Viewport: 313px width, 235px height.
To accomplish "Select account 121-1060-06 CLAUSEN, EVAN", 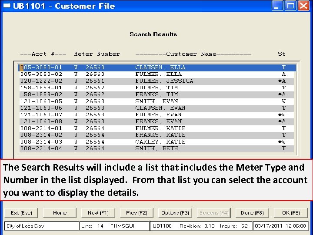I will [156, 108].
